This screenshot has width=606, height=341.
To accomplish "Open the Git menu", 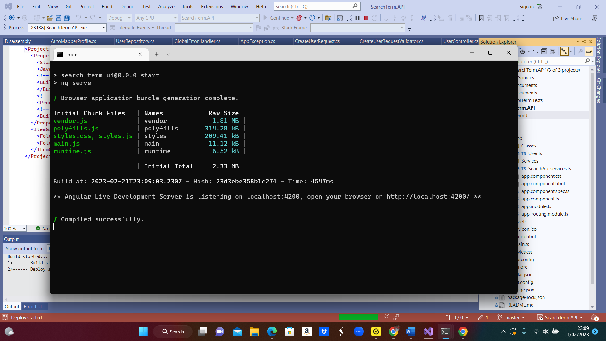I will pos(68,6).
